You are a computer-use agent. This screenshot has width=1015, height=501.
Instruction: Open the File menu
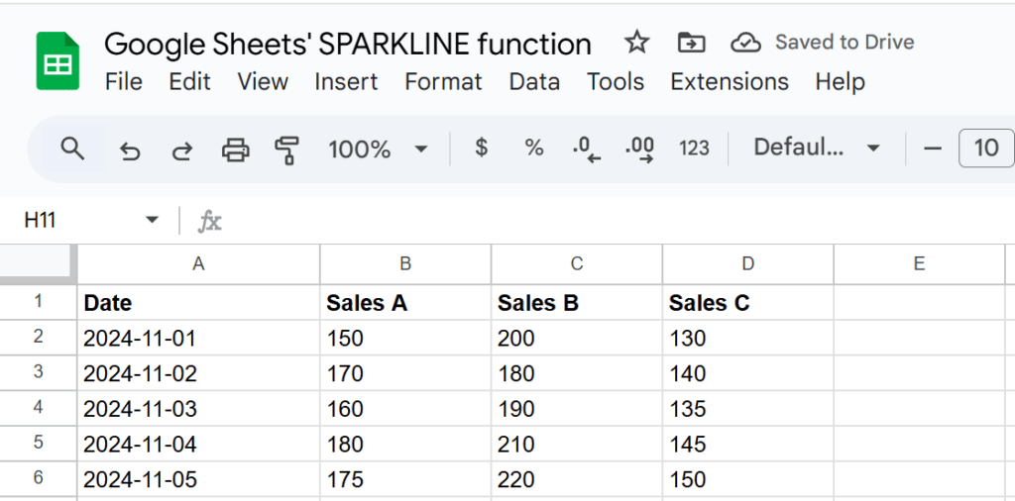(x=124, y=82)
